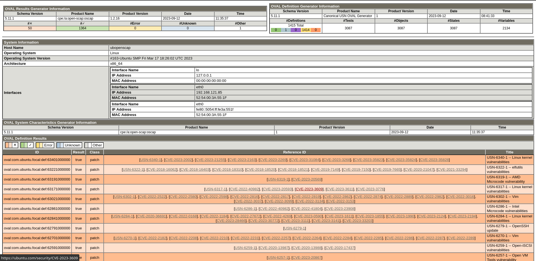Image resolution: width=536 pixels, height=261 pixels.
Task: Open the CVE-2020-13987 Open-iSCSI link
Action: pos(274,248)
